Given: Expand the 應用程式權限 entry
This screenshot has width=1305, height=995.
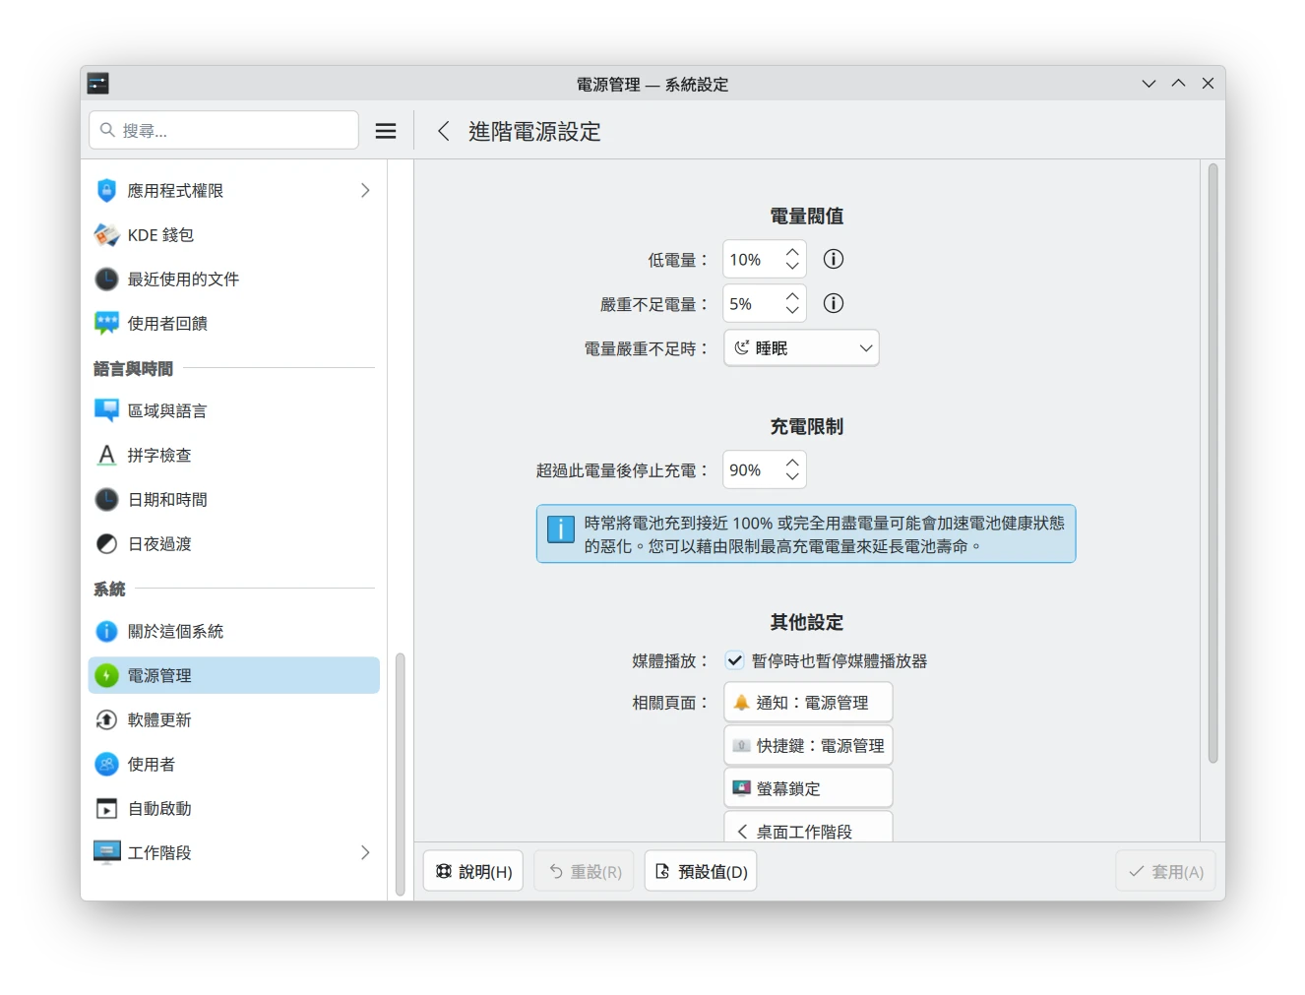Looking at the screenshot, I should [364, 190].
